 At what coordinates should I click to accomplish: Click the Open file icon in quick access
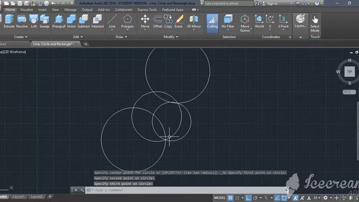(x=13, y=3)
